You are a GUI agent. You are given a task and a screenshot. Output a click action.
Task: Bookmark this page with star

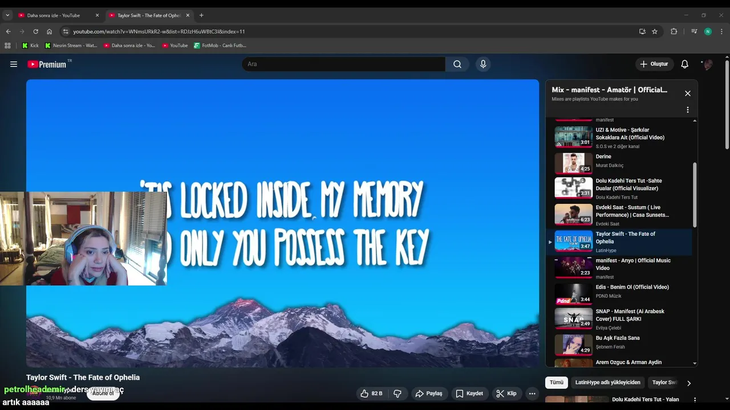point(655,31)
